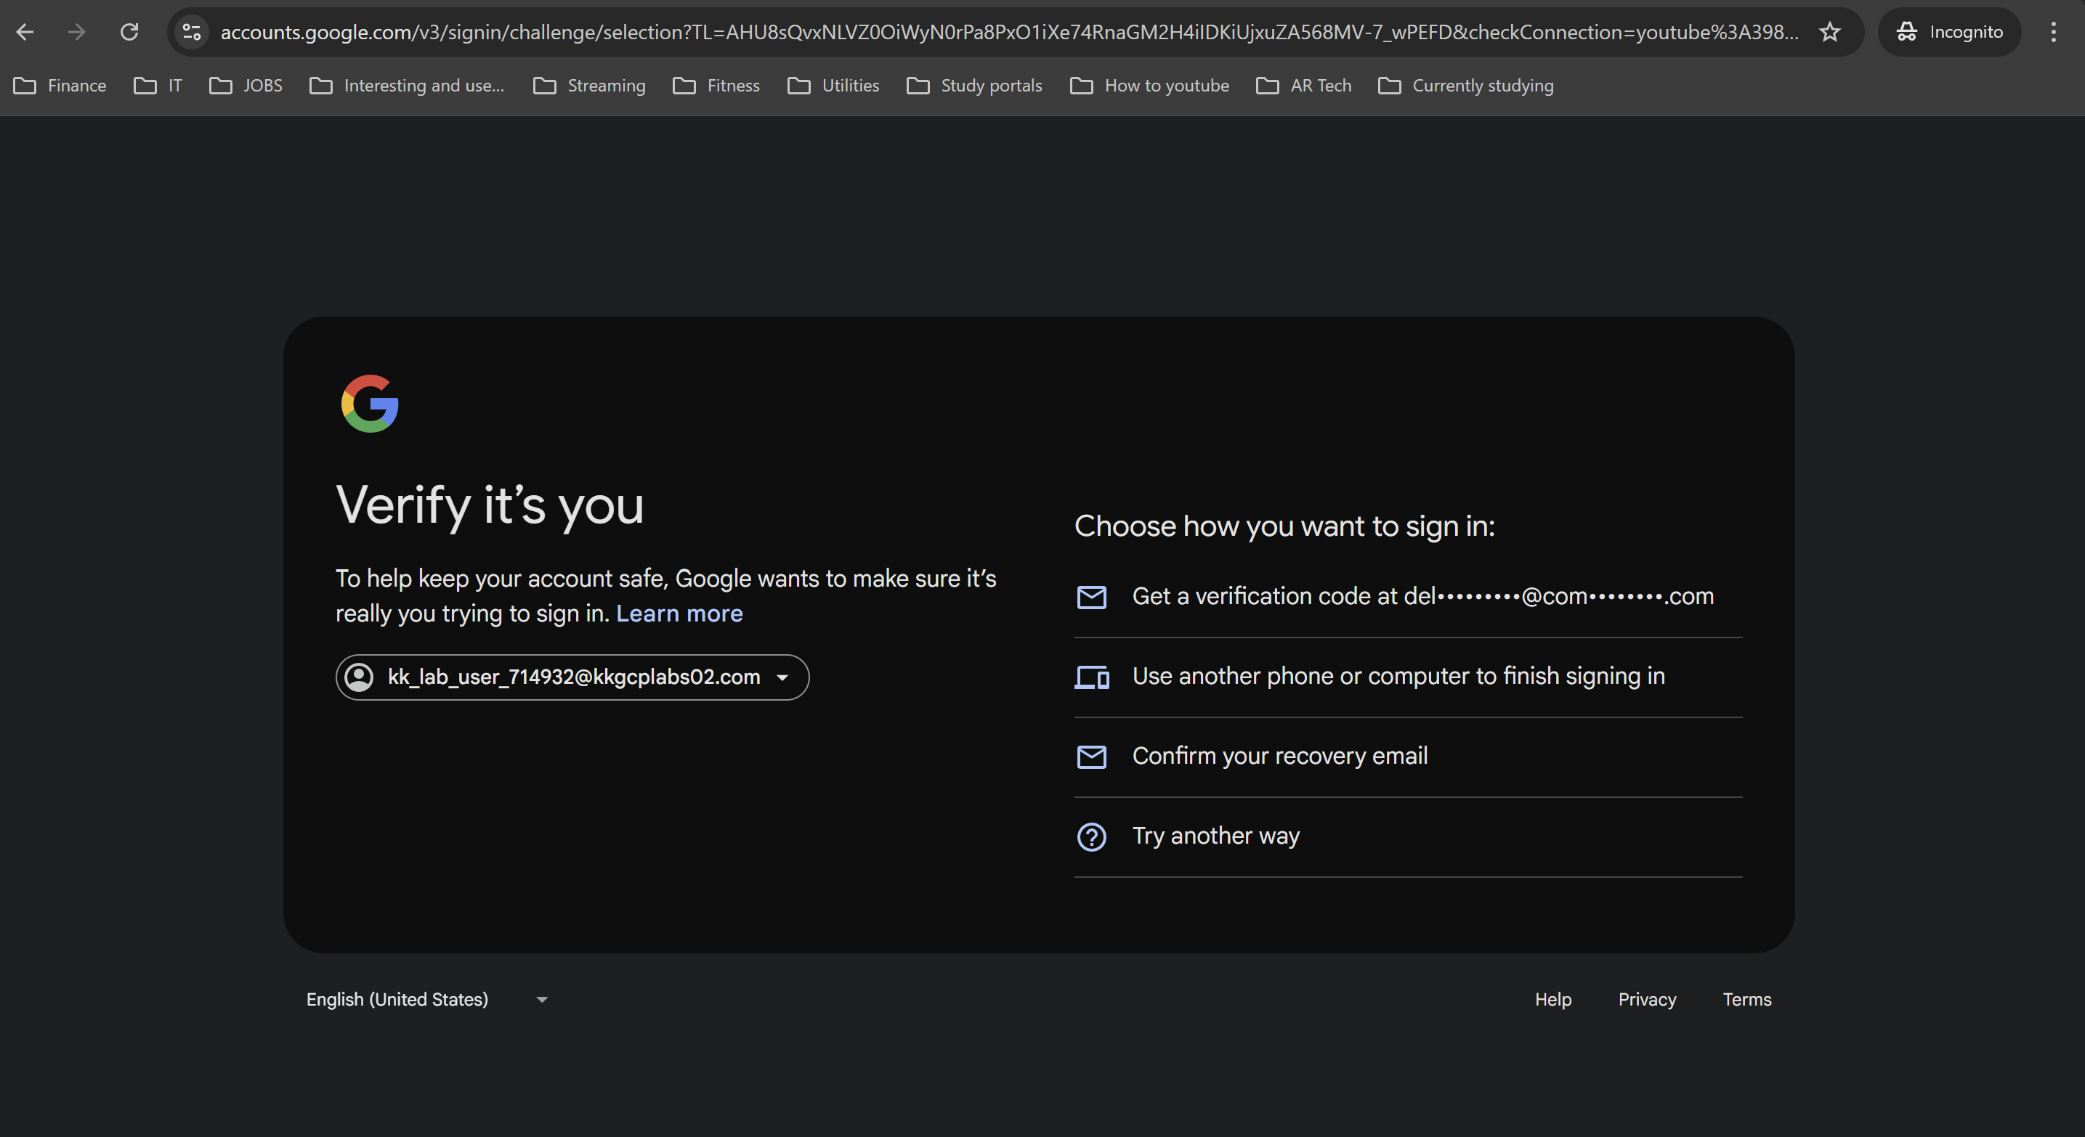Screen dimensions: 2085x1137
Task: Open the Privacy footer link
Action: point(1646,1000)
